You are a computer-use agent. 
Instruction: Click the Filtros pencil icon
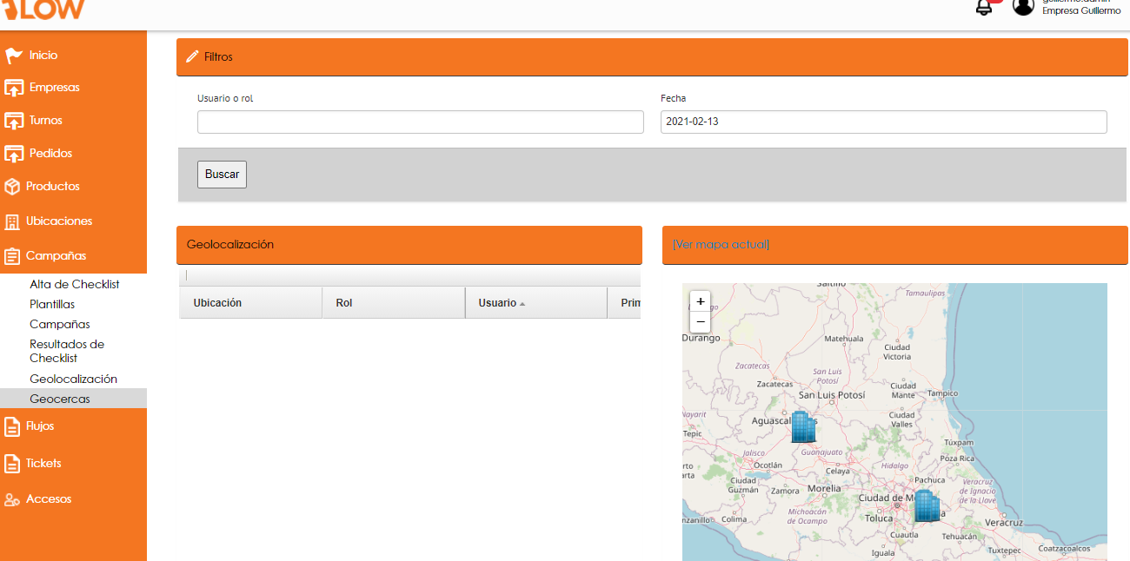(x=192, y=56)
